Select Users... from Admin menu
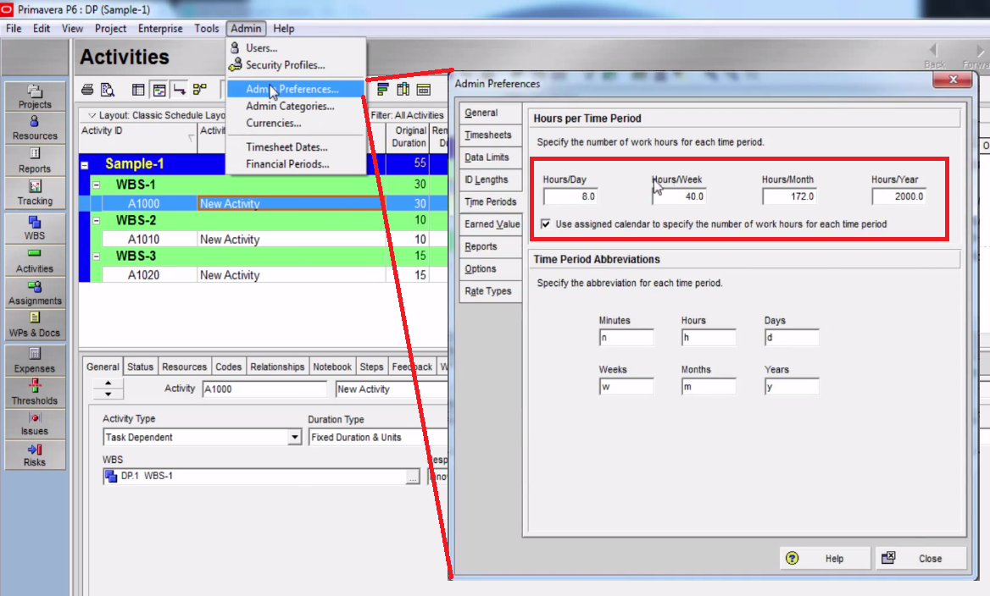990x596 pixels. click(x=261, y=48)
